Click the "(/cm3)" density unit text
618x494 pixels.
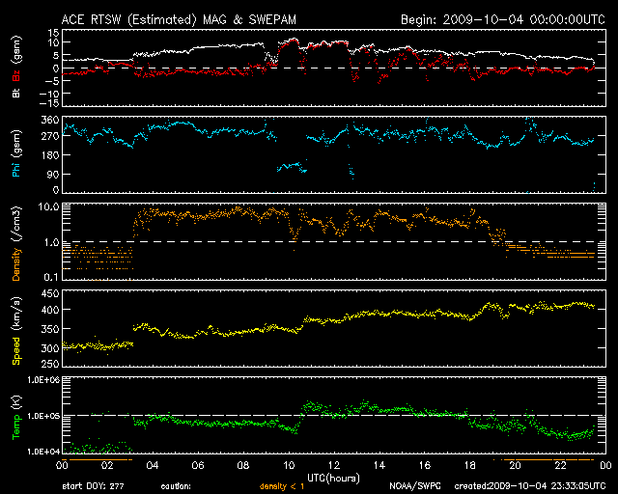[16, 225]
